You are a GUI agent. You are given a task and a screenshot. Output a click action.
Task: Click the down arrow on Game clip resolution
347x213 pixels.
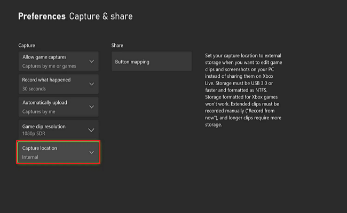click(92, 130)
